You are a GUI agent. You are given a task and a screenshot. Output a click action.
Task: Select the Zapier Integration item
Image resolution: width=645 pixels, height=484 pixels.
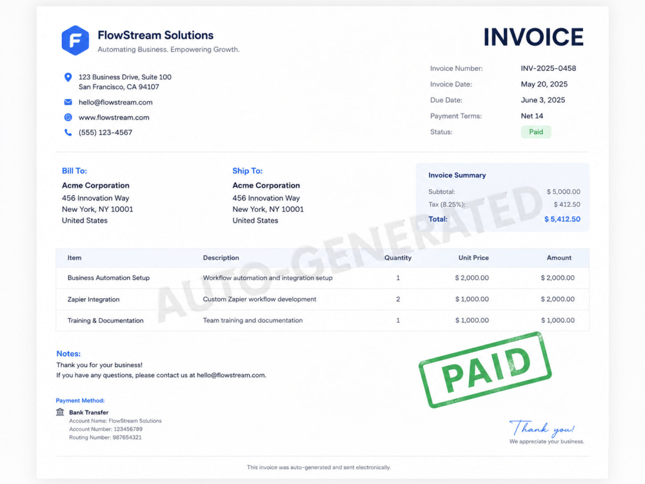tap(94, 299)
